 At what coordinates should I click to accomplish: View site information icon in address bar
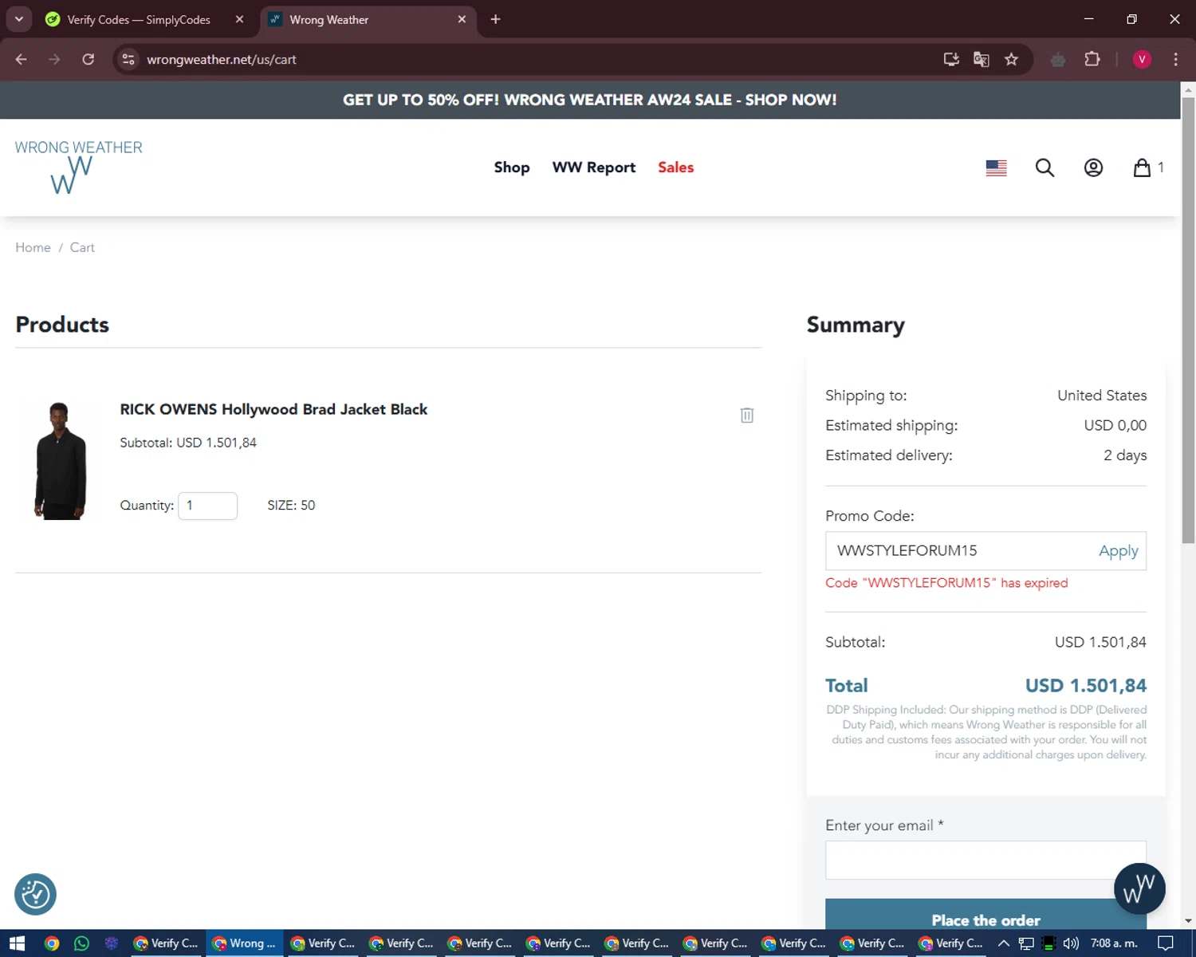[128, 59]
